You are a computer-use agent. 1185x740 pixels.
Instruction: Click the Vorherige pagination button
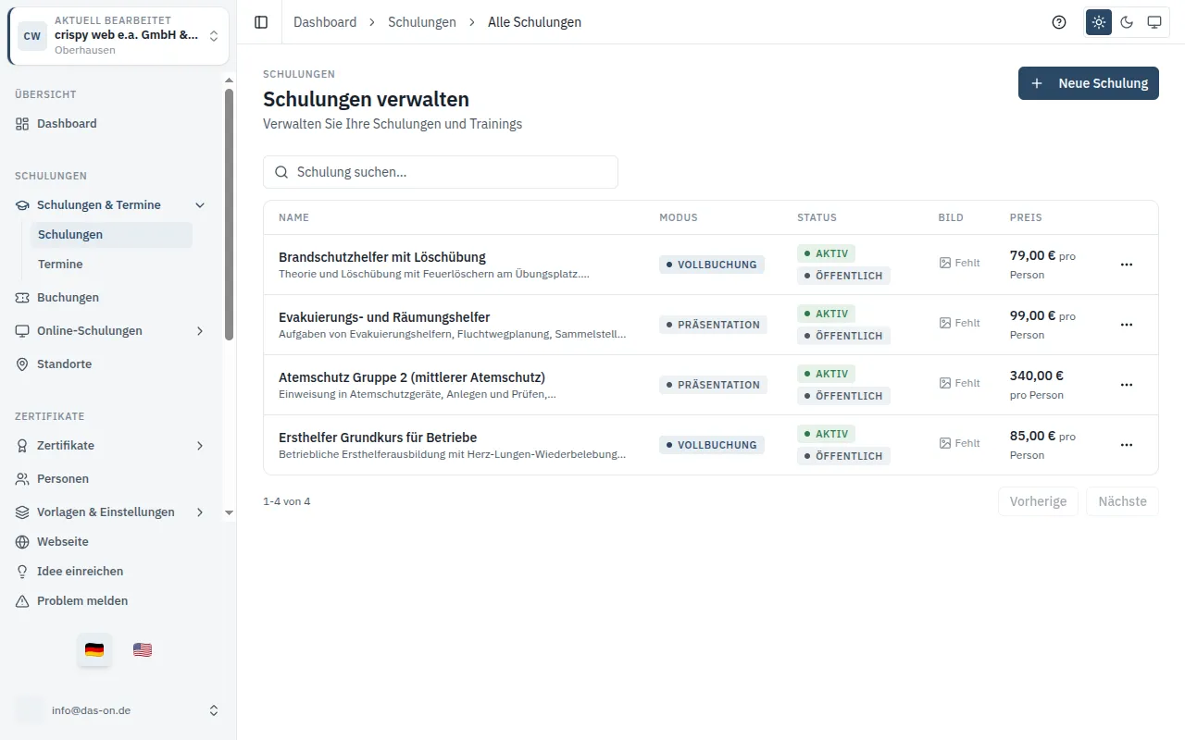coord(1038,501)
